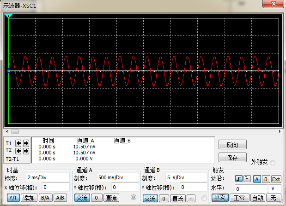This screenshot has height=206, width=286.
Task: Click channel A radio indicator
Action: coord(134,197)
